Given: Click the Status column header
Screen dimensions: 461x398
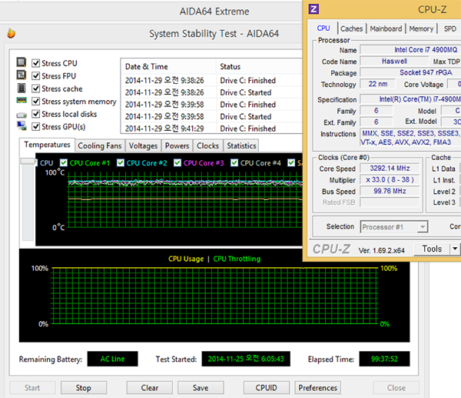Looking at the screenshot, I should pos(260,66).
